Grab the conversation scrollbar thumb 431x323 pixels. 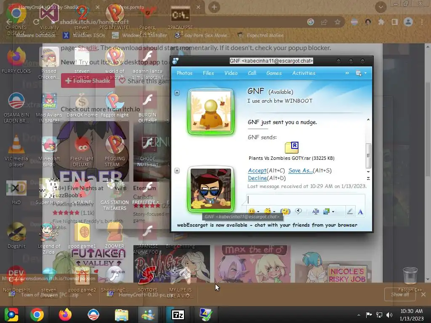[x=368, y=156]
